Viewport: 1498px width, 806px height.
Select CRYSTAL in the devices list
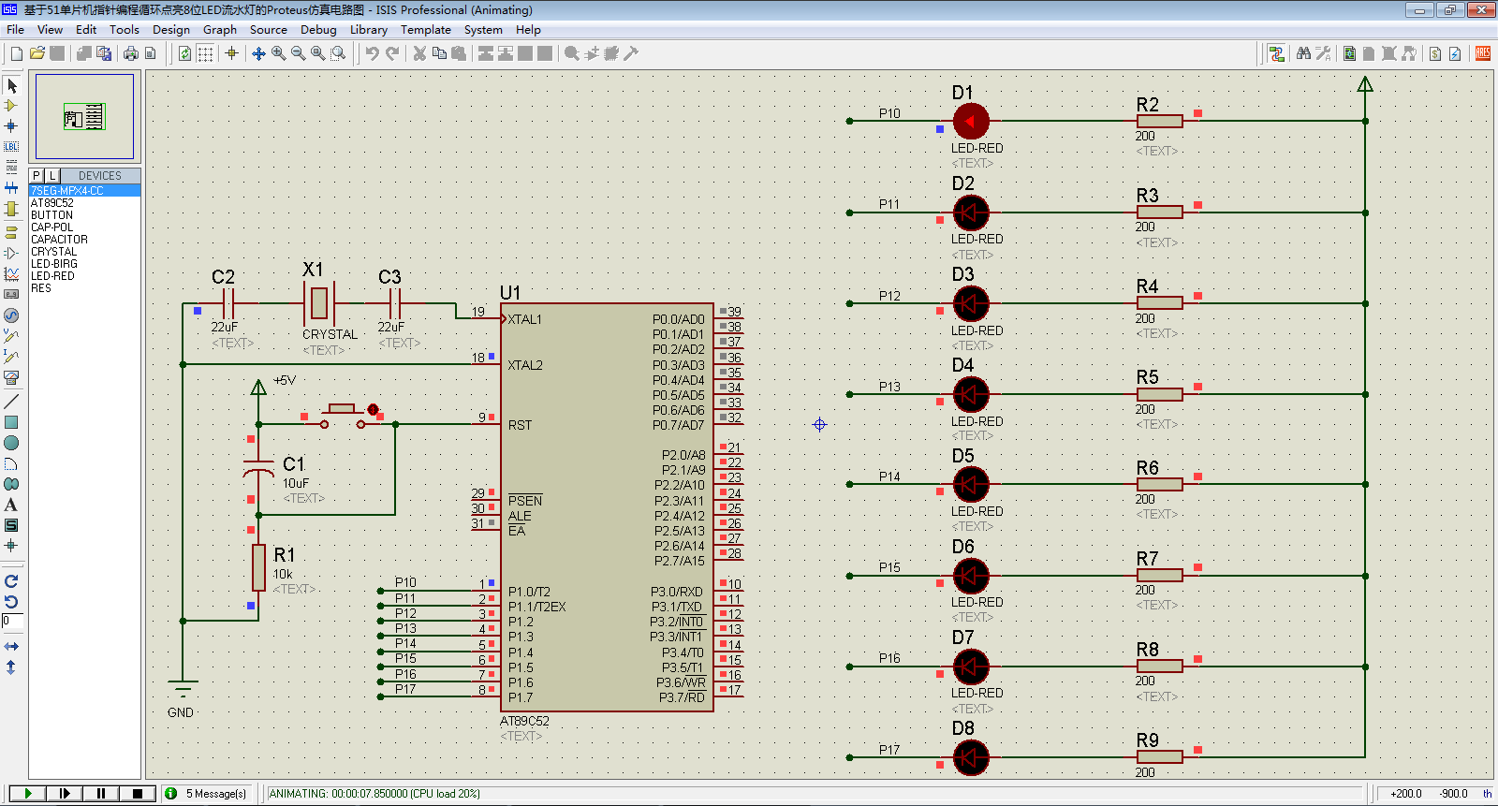coord(84,252)
